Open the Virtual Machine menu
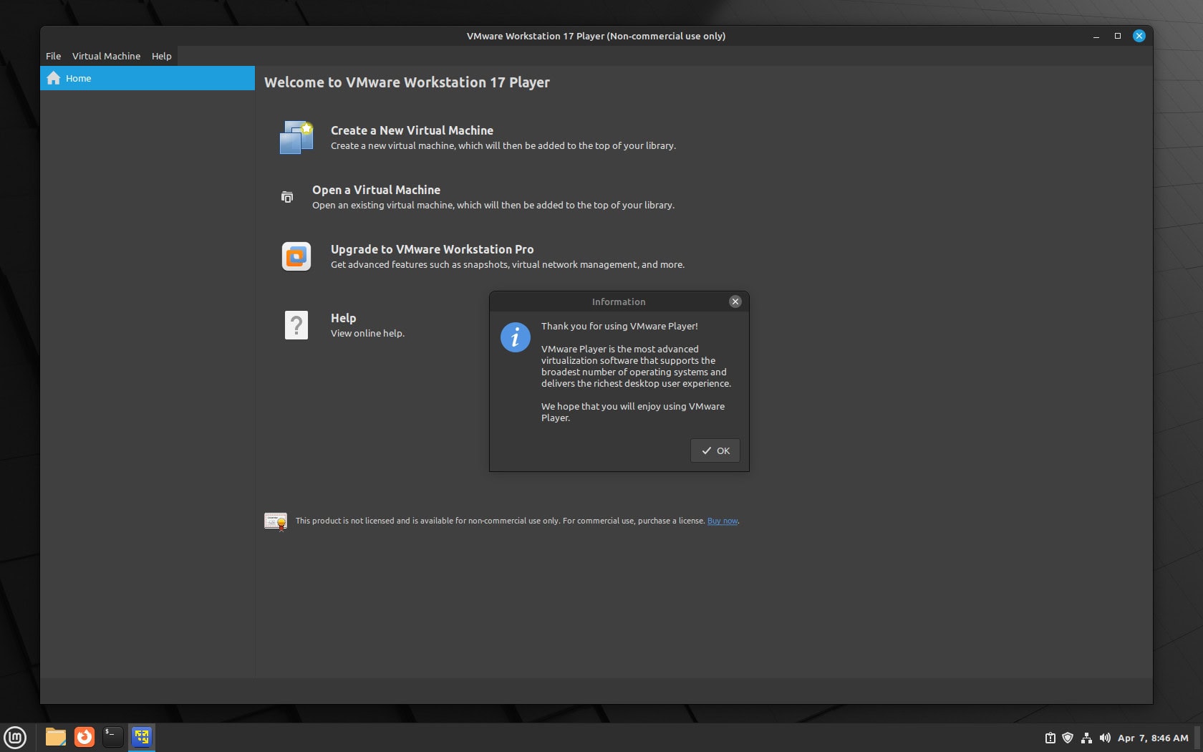 [106, 56]
